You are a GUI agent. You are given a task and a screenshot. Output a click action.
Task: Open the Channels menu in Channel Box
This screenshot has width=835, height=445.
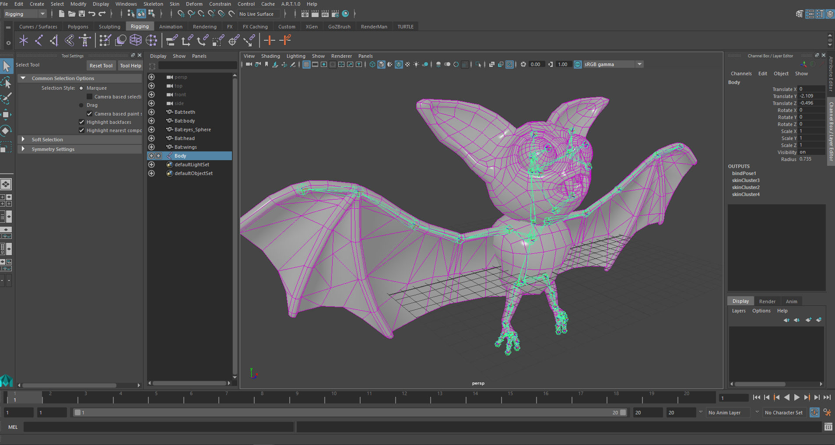(741, 74)
